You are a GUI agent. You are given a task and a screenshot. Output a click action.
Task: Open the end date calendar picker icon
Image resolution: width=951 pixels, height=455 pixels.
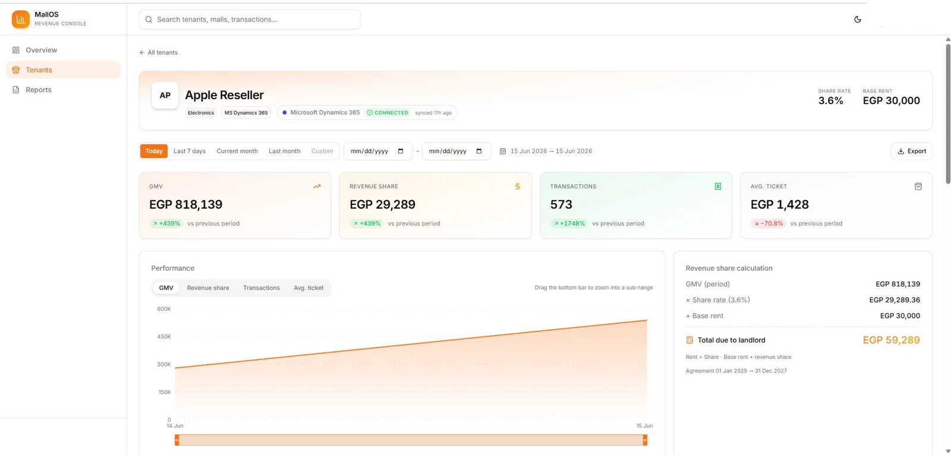tap(479, 151)
